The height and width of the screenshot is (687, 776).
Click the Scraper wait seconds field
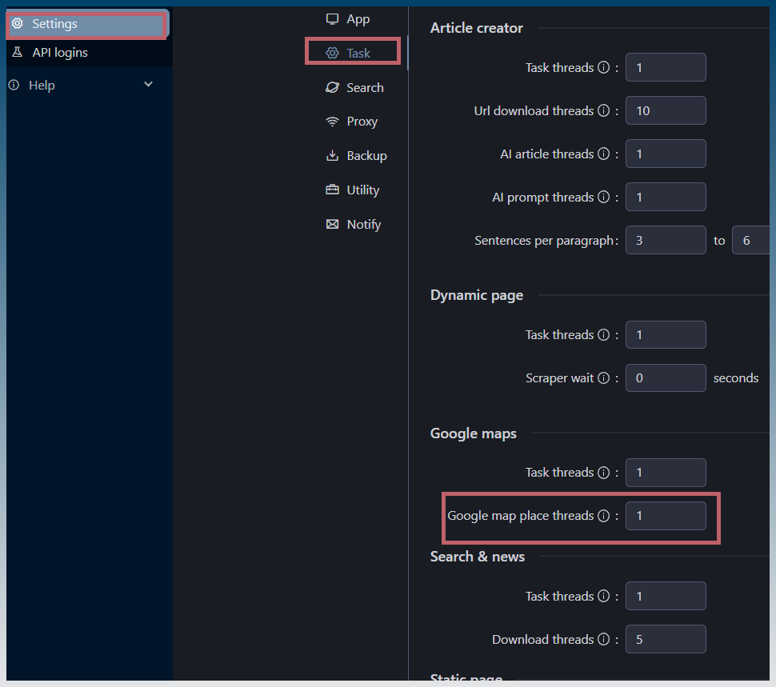(x=666, y=377)
